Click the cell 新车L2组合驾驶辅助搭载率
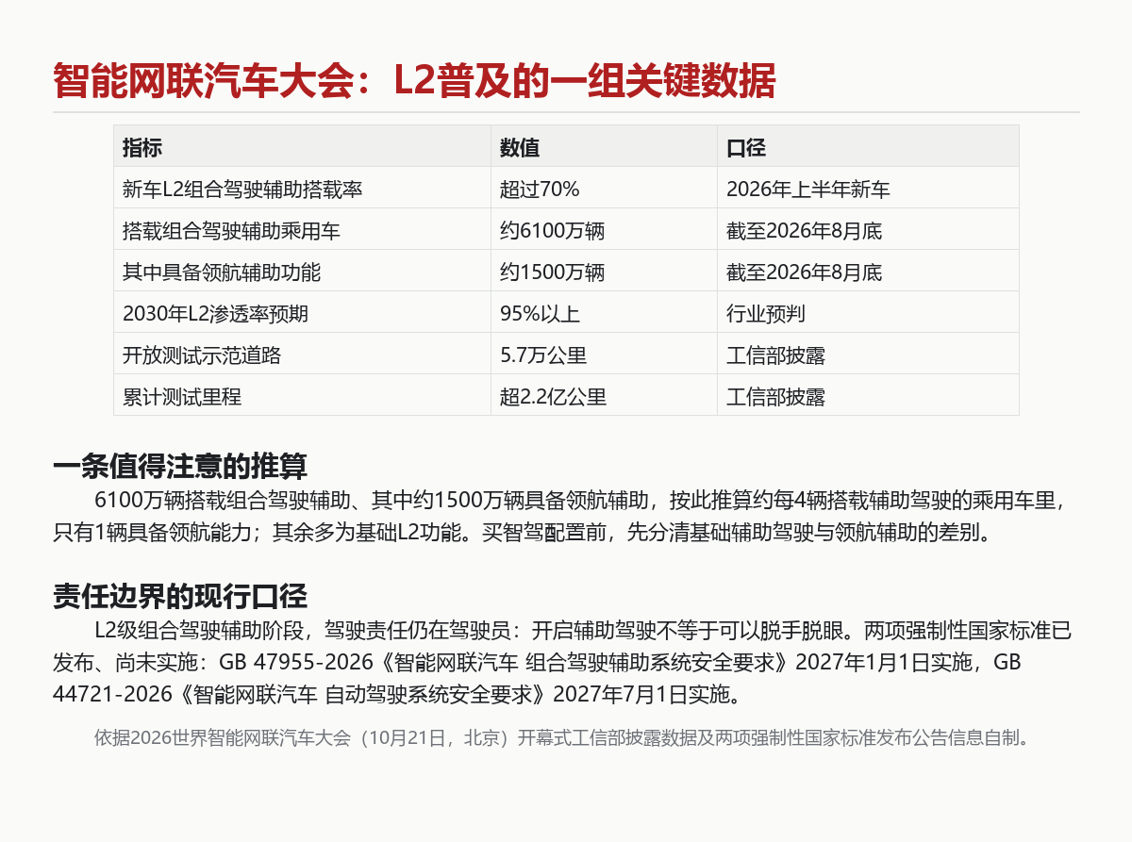Screen dimensions: 1132x842 tap(302, 188)
